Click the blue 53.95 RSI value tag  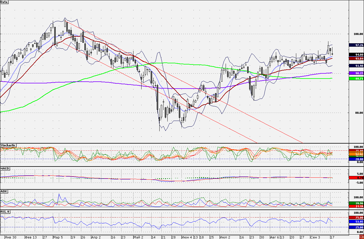pos(356,222)
